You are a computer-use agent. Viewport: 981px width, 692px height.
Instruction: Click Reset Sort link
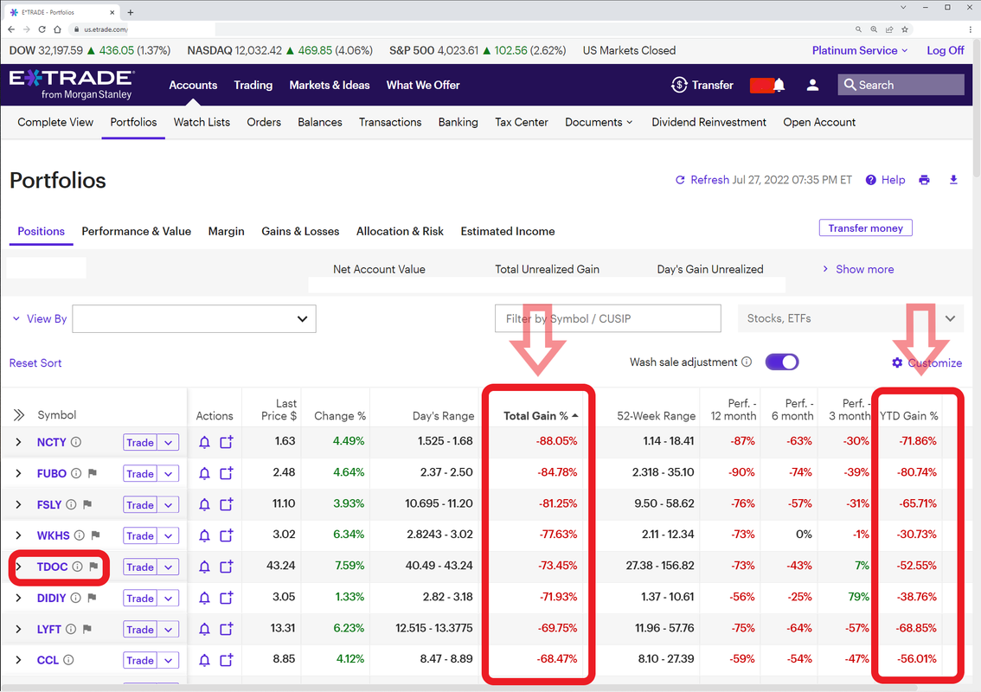point(35,363)
